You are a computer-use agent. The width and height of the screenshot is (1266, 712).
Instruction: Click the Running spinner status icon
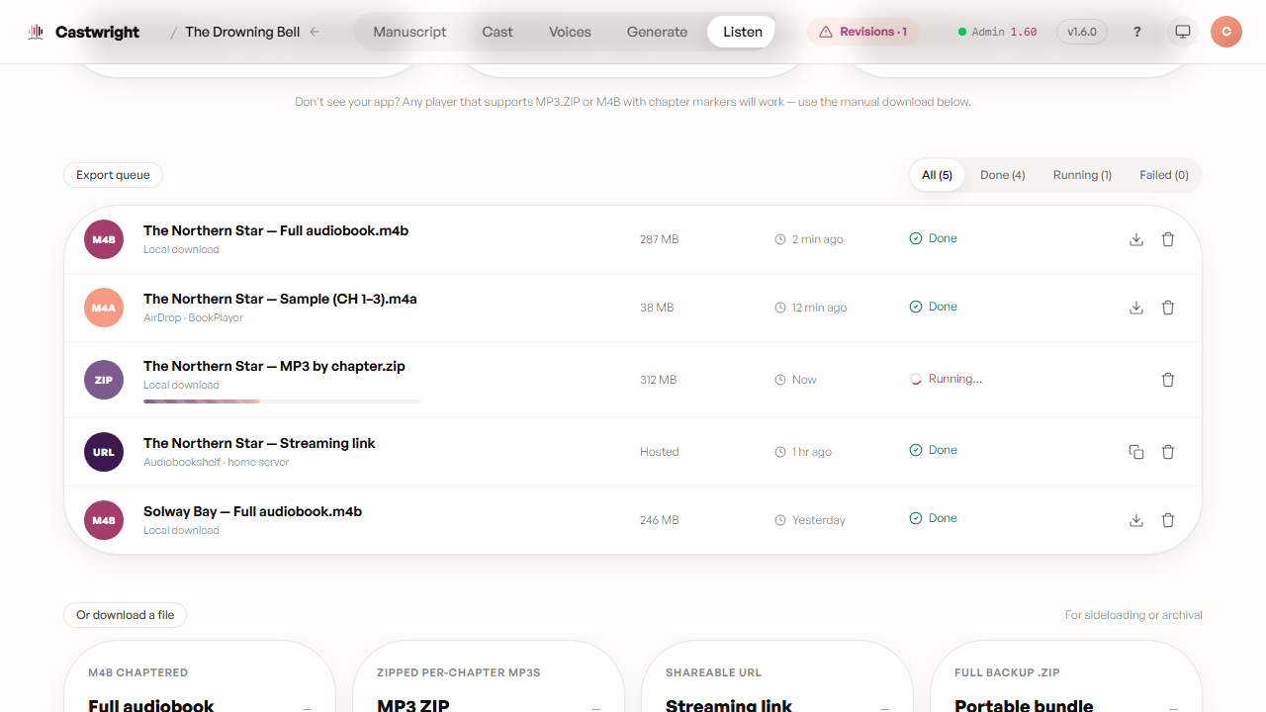pyautogui.click(x=916, y=379)
